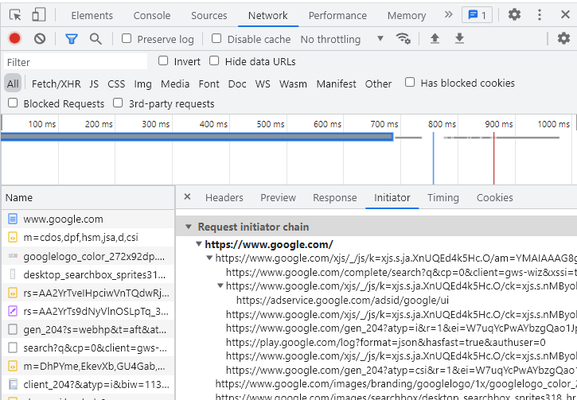Filter requests by Font
The width and height of the screenshot is (577, 400).
pos(209,83)
